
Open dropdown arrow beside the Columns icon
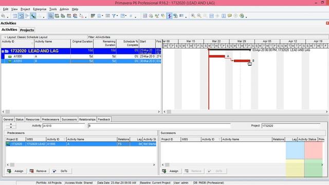[102, 16]
